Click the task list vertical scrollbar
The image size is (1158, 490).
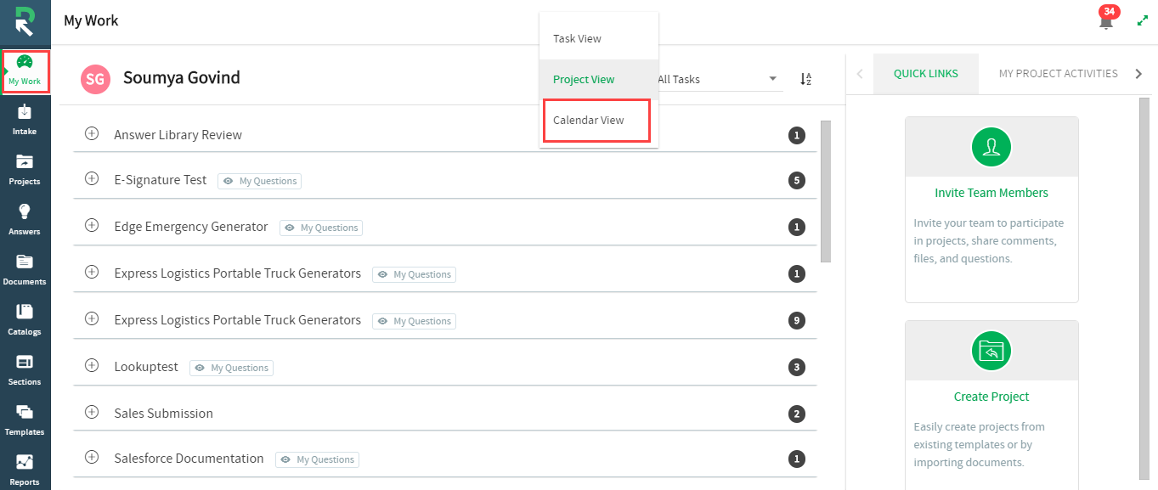point(825,191)
